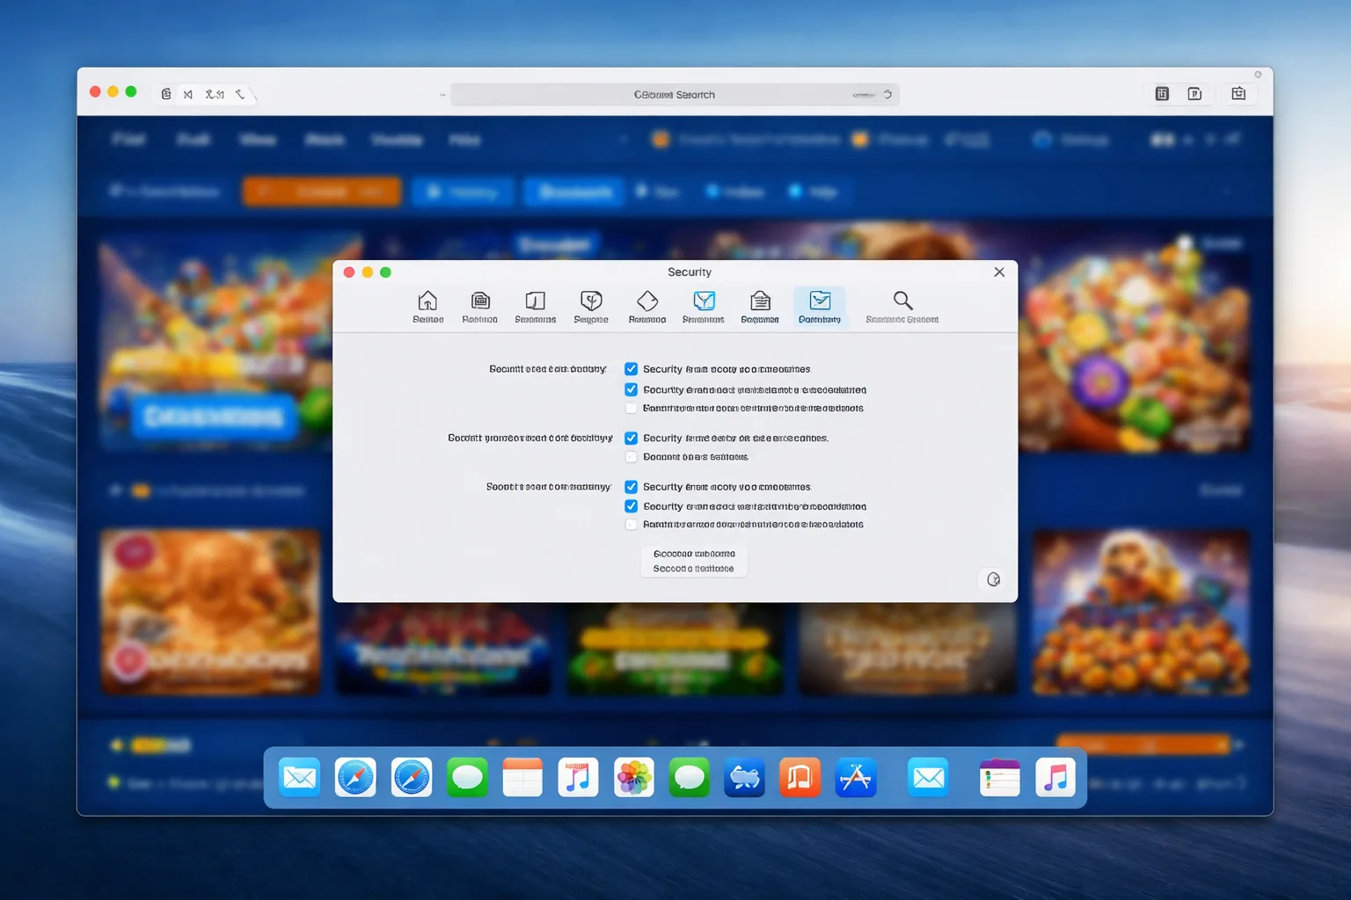Open the game thumbnail at bottom-right of page
Screen dimensions: 1351x900
pos(1141,612)
